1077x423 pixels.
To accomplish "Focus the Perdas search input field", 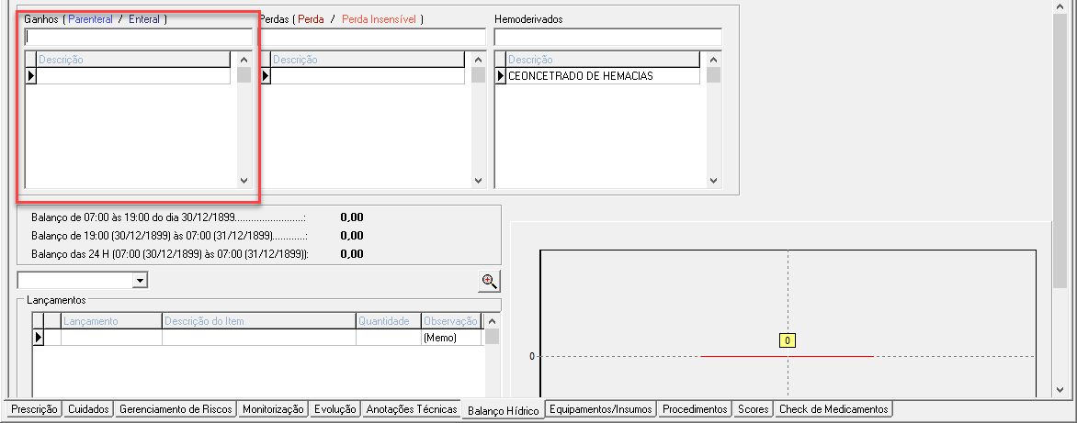I will [373, 37].
